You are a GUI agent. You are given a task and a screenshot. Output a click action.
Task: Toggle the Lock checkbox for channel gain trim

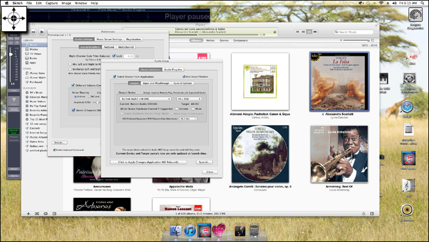(x=114, y=56)
